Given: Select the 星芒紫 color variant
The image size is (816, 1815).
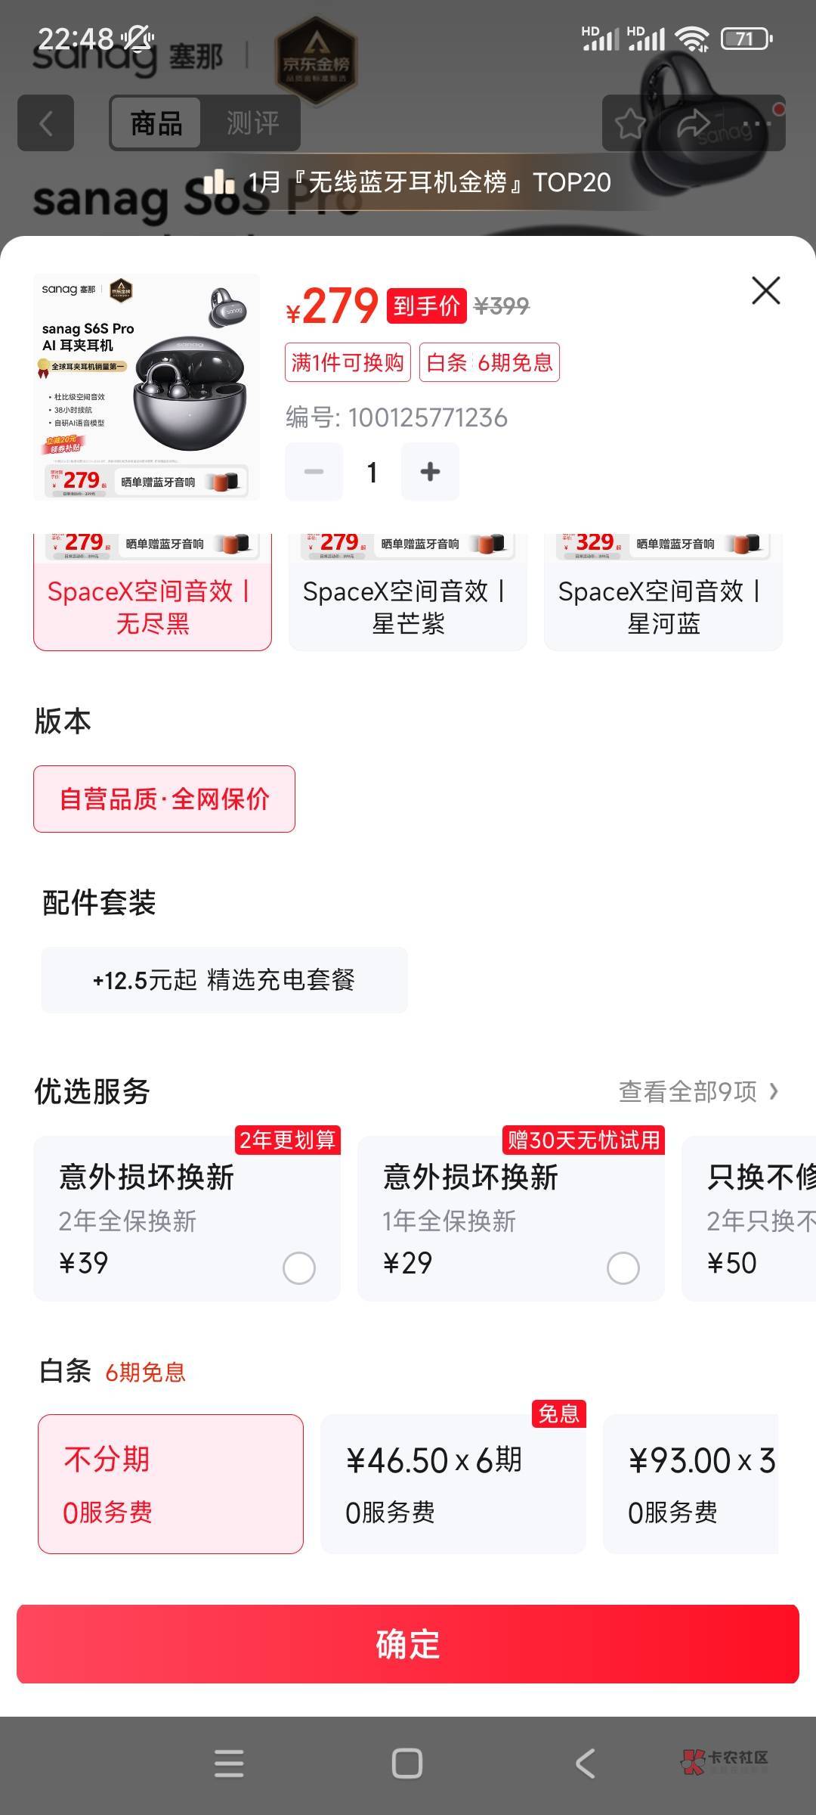Looking at the screenshot, I should tap(408, 592).
